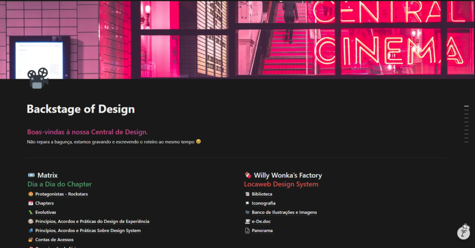Open Princípios, Acordos e Práticas Sobre Design System
The width and height of the screenshot is (475, 248).
88,230
